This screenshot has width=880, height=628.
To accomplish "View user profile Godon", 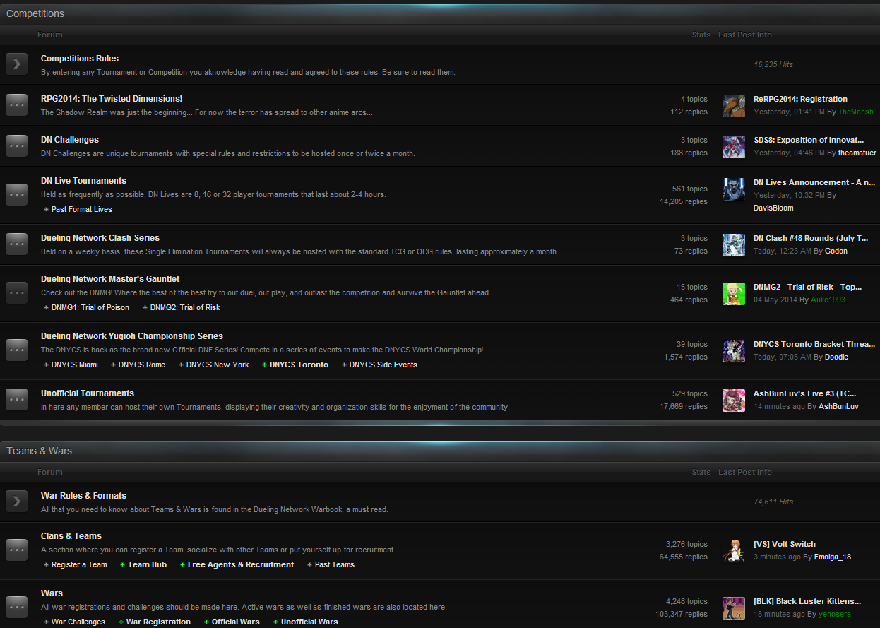I will point(836,251).
